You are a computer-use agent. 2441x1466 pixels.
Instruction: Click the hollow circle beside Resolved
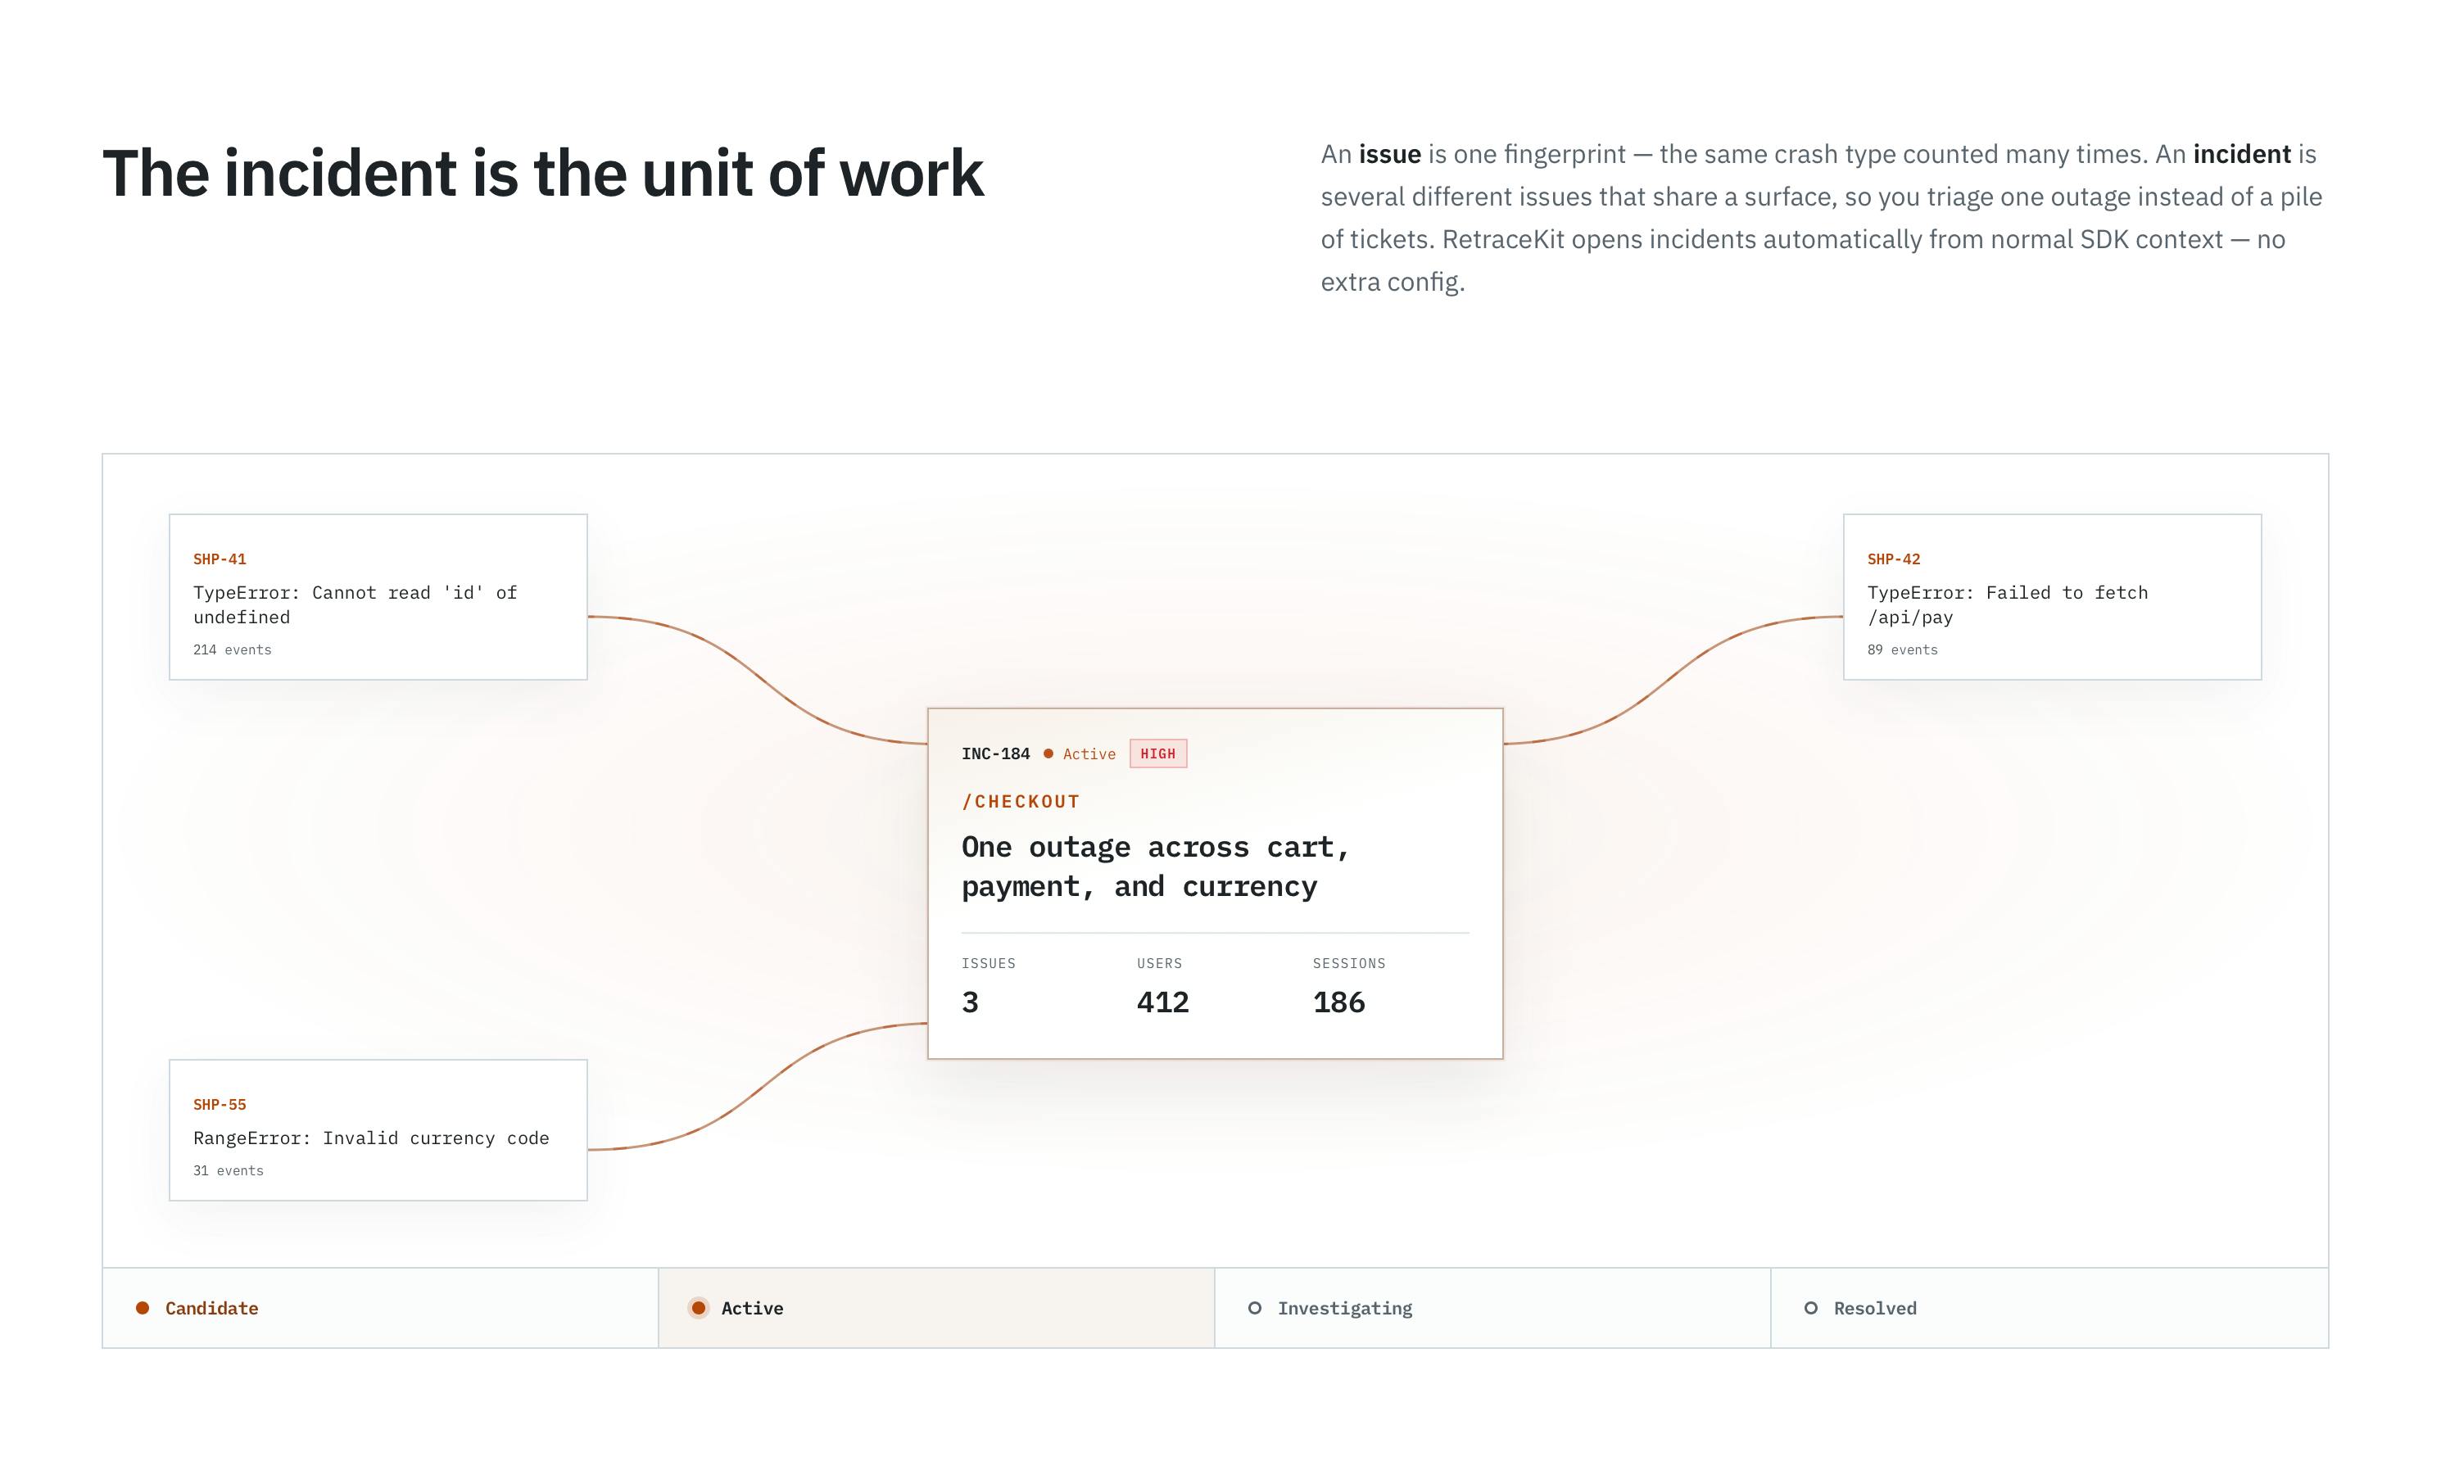pyautogui.click(x=1811, y=1308)
